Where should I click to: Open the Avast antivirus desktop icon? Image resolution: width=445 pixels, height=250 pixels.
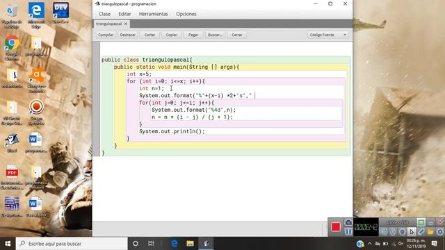[36, 81]
